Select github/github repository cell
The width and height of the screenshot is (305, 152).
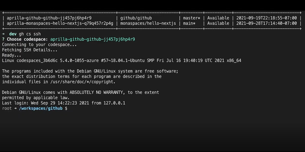click(x=136, y=18)
